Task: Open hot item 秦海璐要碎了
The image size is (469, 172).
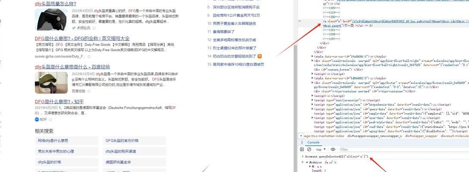Action: pos(223,31)
